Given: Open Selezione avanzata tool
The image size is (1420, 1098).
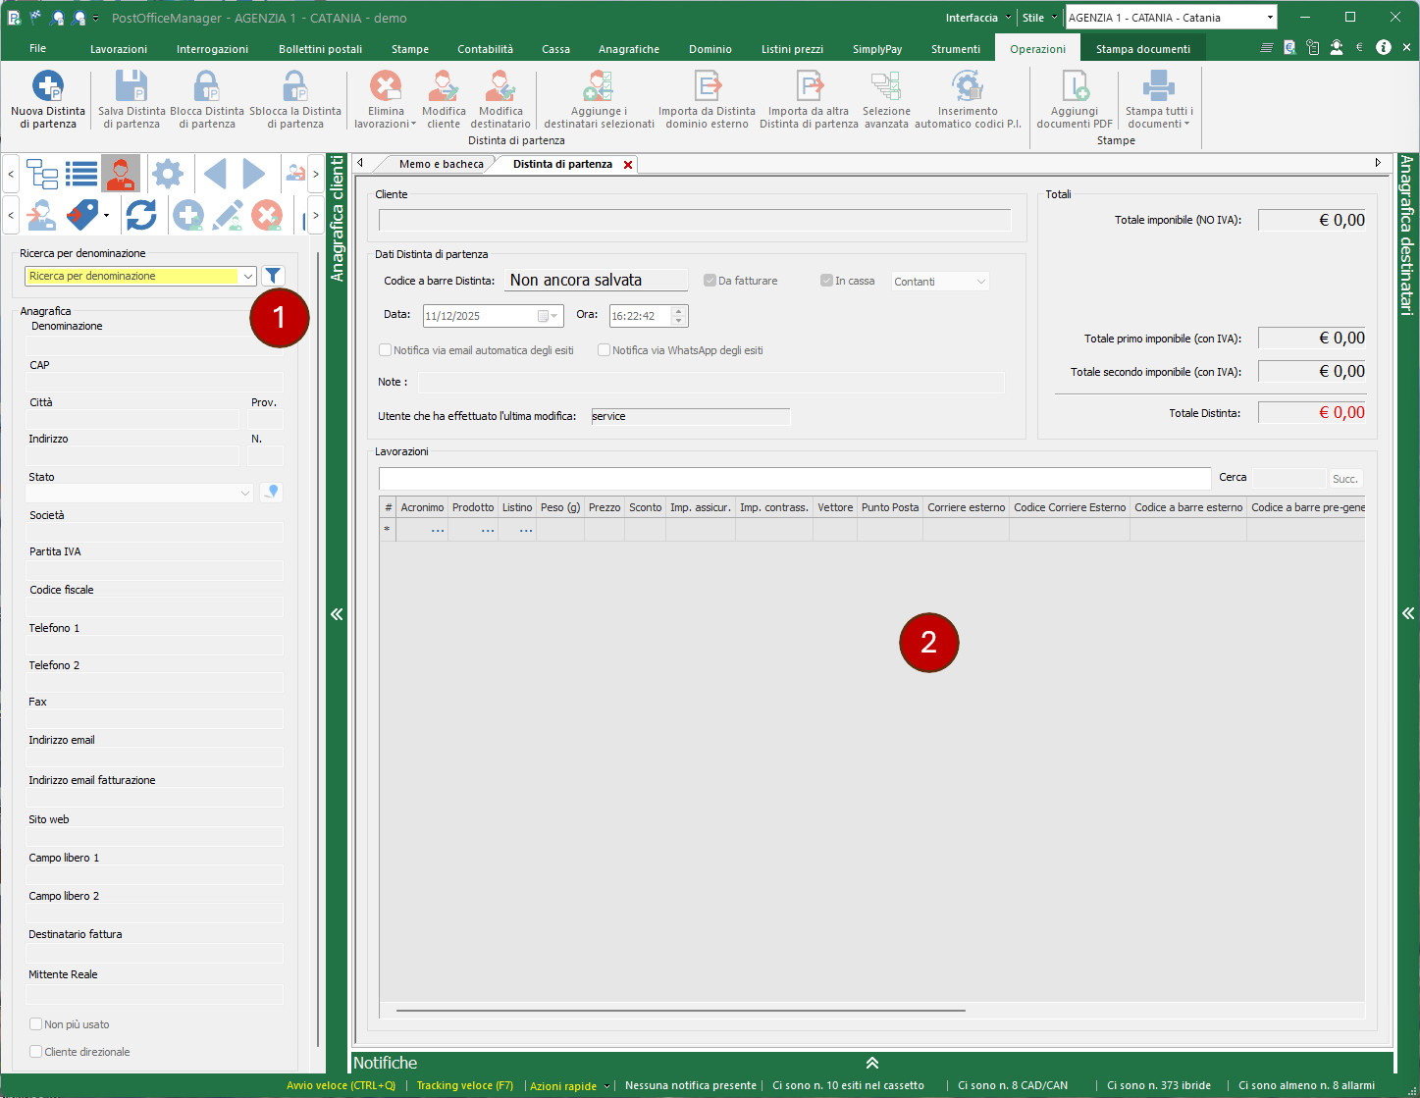Looking at the screenshot, I should pyautogui.click(x=886, y=87).
